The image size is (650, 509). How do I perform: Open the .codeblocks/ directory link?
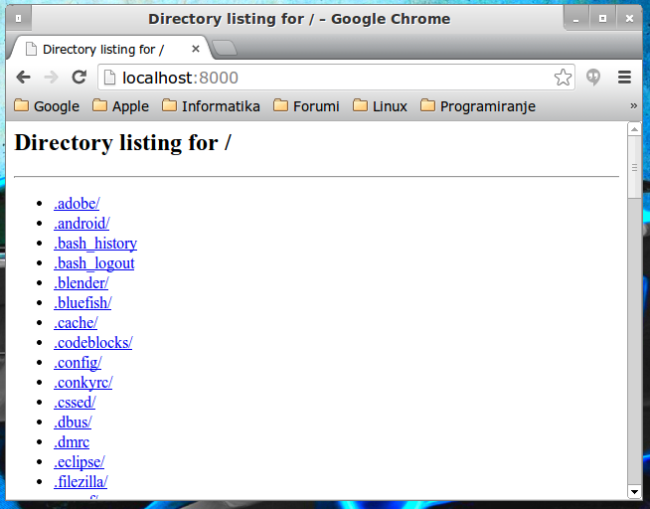[93, 343]
